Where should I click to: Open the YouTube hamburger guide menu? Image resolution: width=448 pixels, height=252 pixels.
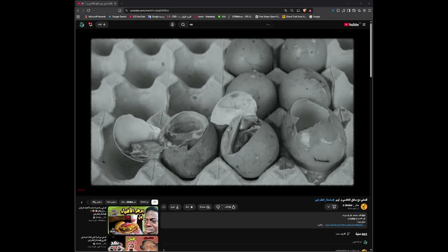pos(364,24)
